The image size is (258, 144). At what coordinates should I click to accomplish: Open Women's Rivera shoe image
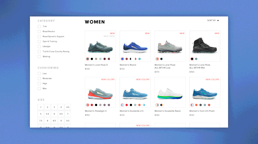pyautogui.click(x=135, y=47)
